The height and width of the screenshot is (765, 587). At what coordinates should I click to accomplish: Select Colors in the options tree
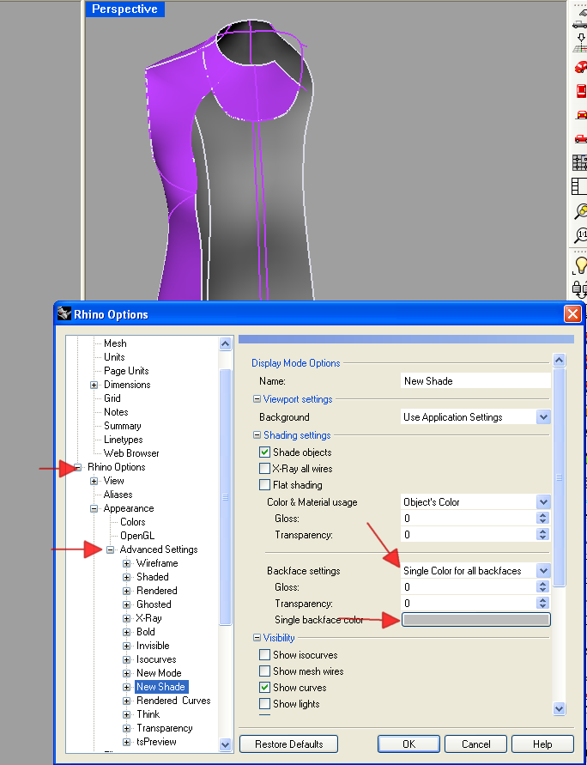pyautogui.click(x=132, y=522)
